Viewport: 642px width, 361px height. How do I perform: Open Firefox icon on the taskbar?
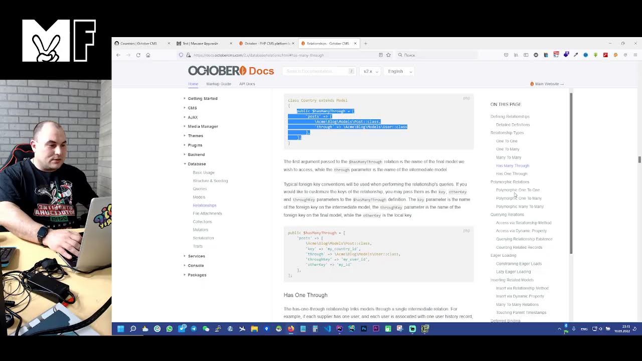(291, 329)
